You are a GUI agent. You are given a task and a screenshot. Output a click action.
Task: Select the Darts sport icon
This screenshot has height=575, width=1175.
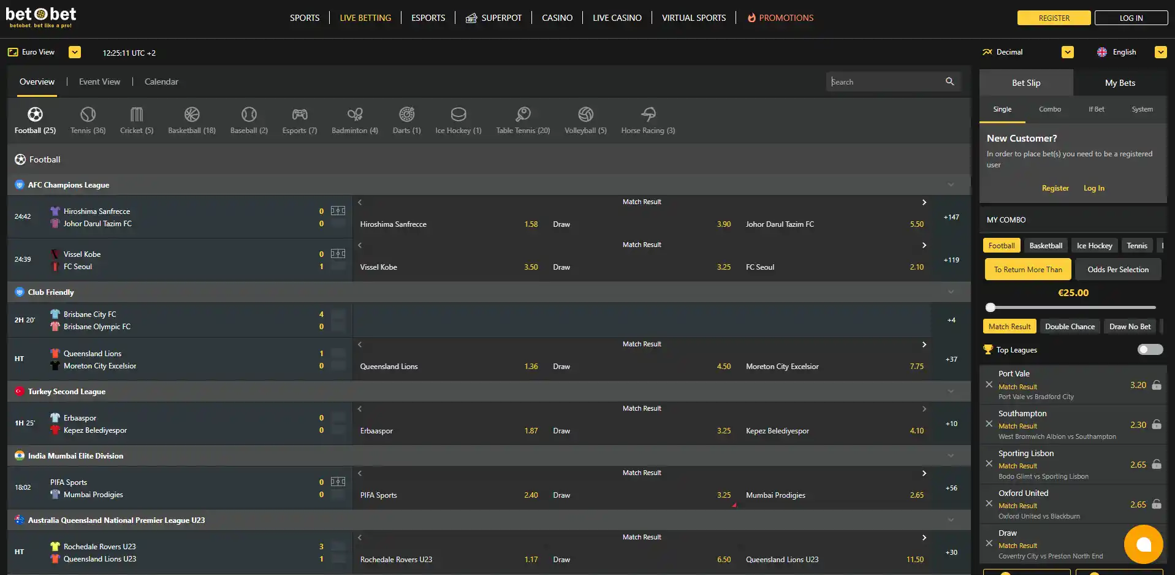(407, 114)
